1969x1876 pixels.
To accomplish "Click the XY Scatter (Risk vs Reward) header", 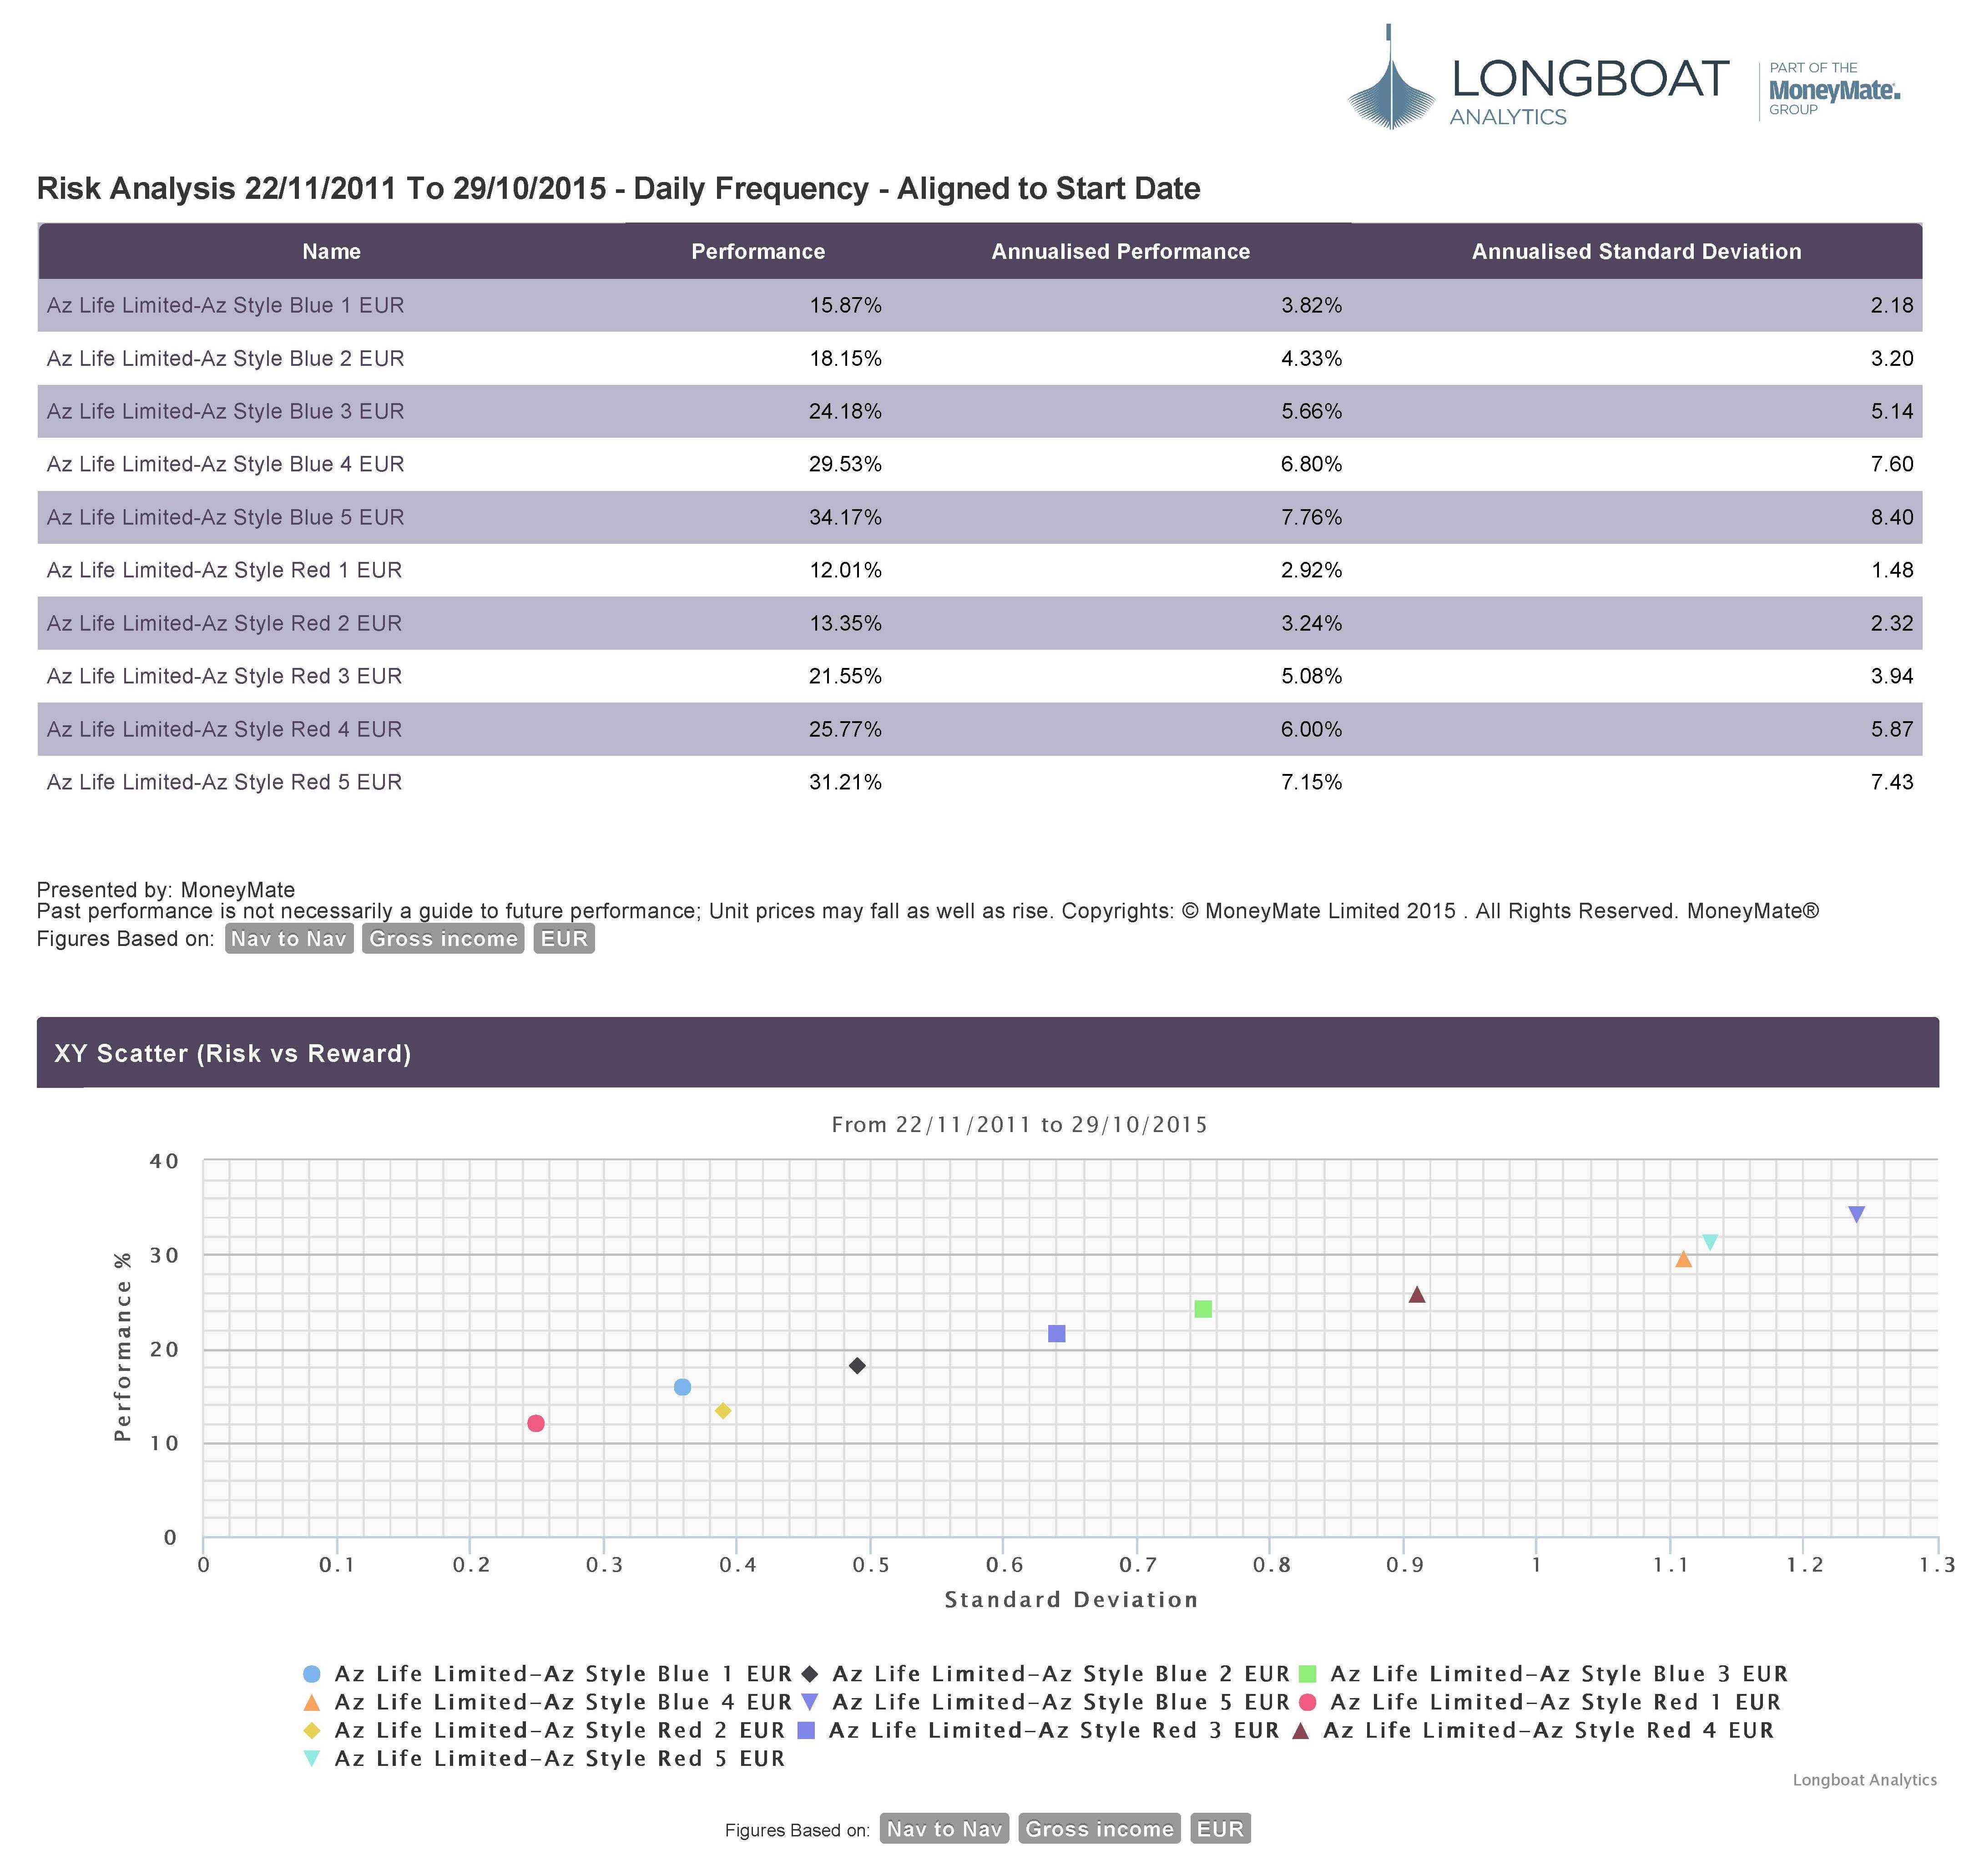I will pyautogui.click(x=233, y=1053).
